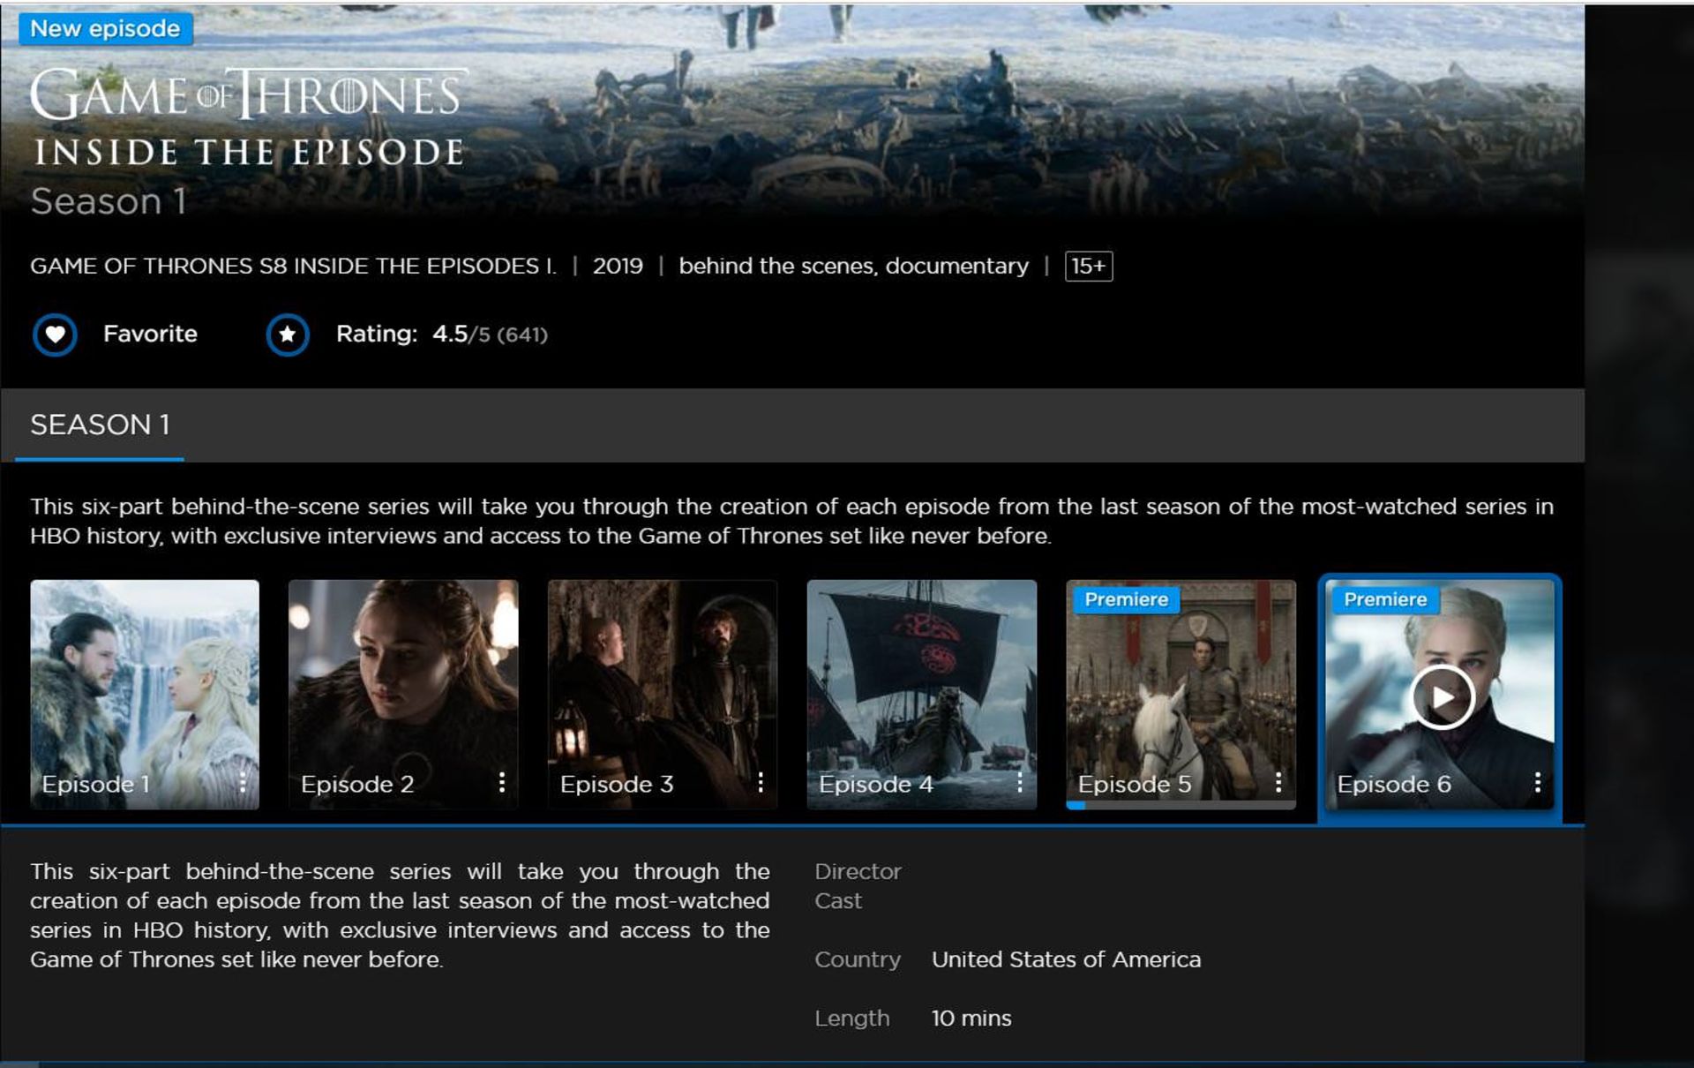Image resolution: width=1694 pixels, height=1068 pixels.
Task: Click the 'Episode 6' caption text
Action: [1394, 784]
